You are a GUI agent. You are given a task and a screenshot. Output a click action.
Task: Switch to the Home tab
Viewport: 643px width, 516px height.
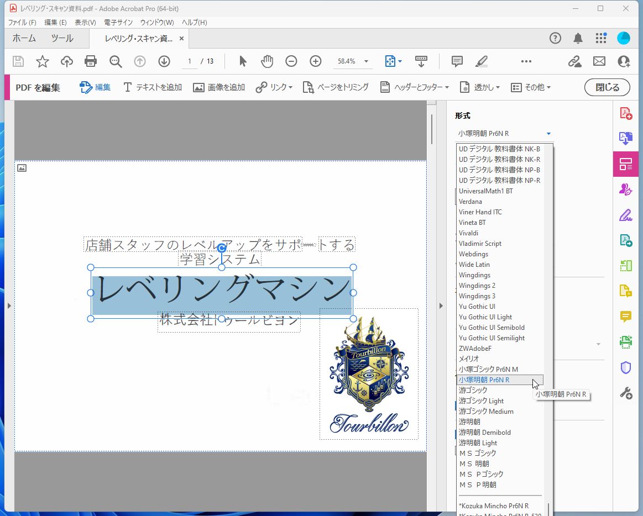(24, 38)
